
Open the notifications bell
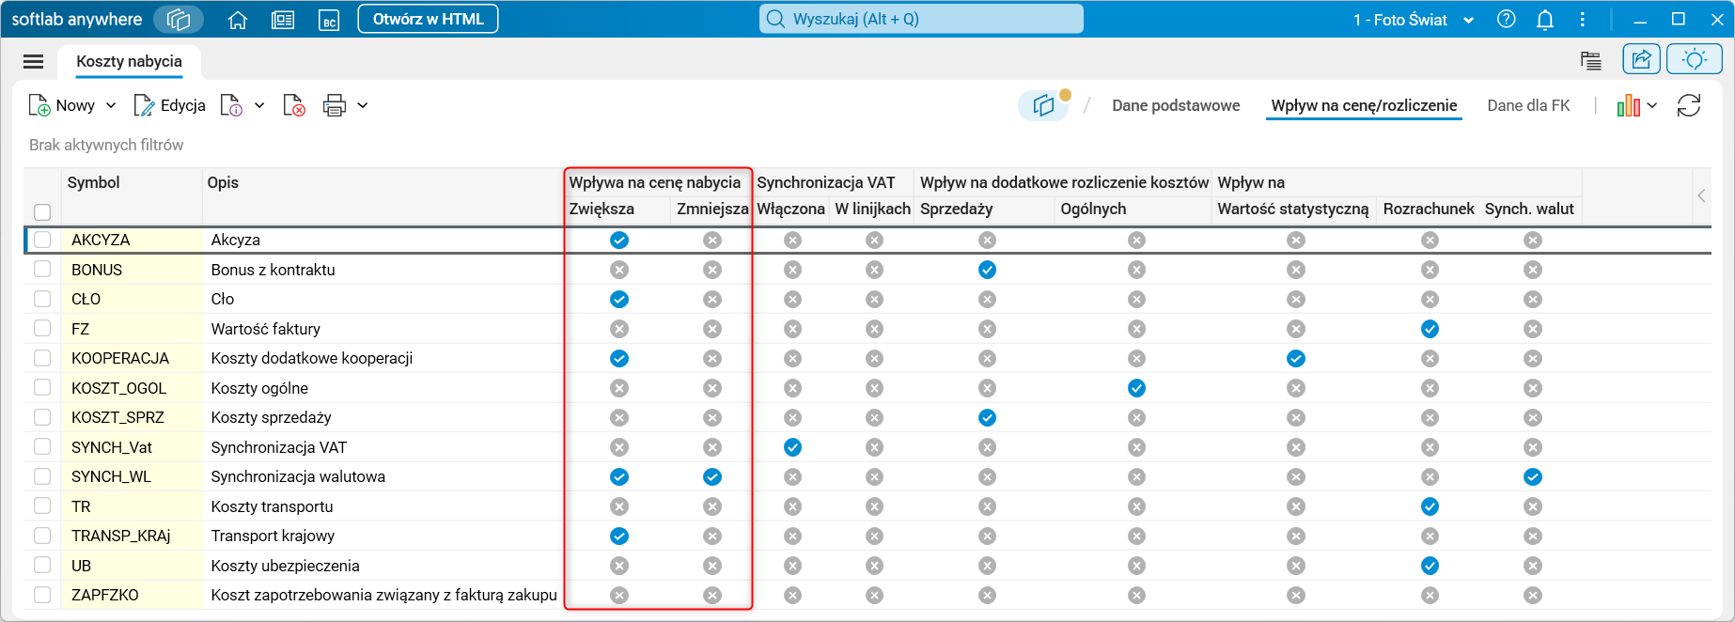(x=1545, y=20)
